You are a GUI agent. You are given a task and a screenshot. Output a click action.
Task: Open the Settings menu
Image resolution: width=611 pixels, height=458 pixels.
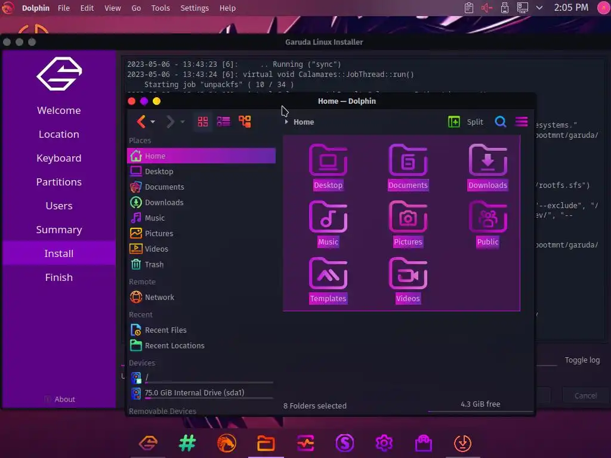click(195, 8)
